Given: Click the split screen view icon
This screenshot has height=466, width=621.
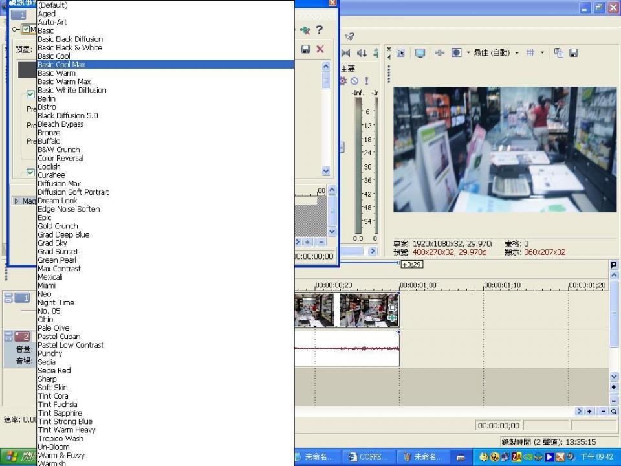Looking at the screenshot, I should tap(456, 52).
